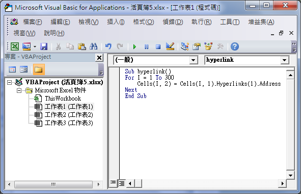Click code pane scroll right arrow
Viewport: 301px width, 194px height.
coord(282,183)
